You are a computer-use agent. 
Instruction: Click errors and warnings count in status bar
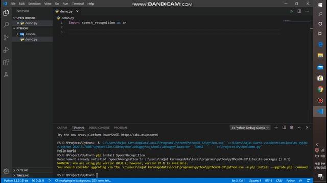[38, 181]
